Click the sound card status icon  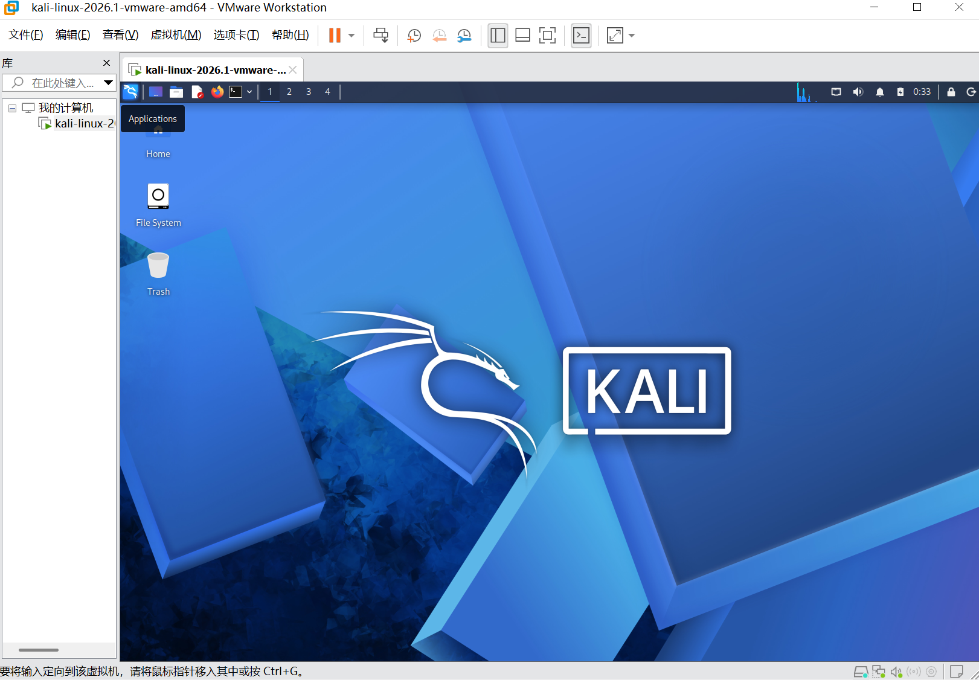(896, 672)
